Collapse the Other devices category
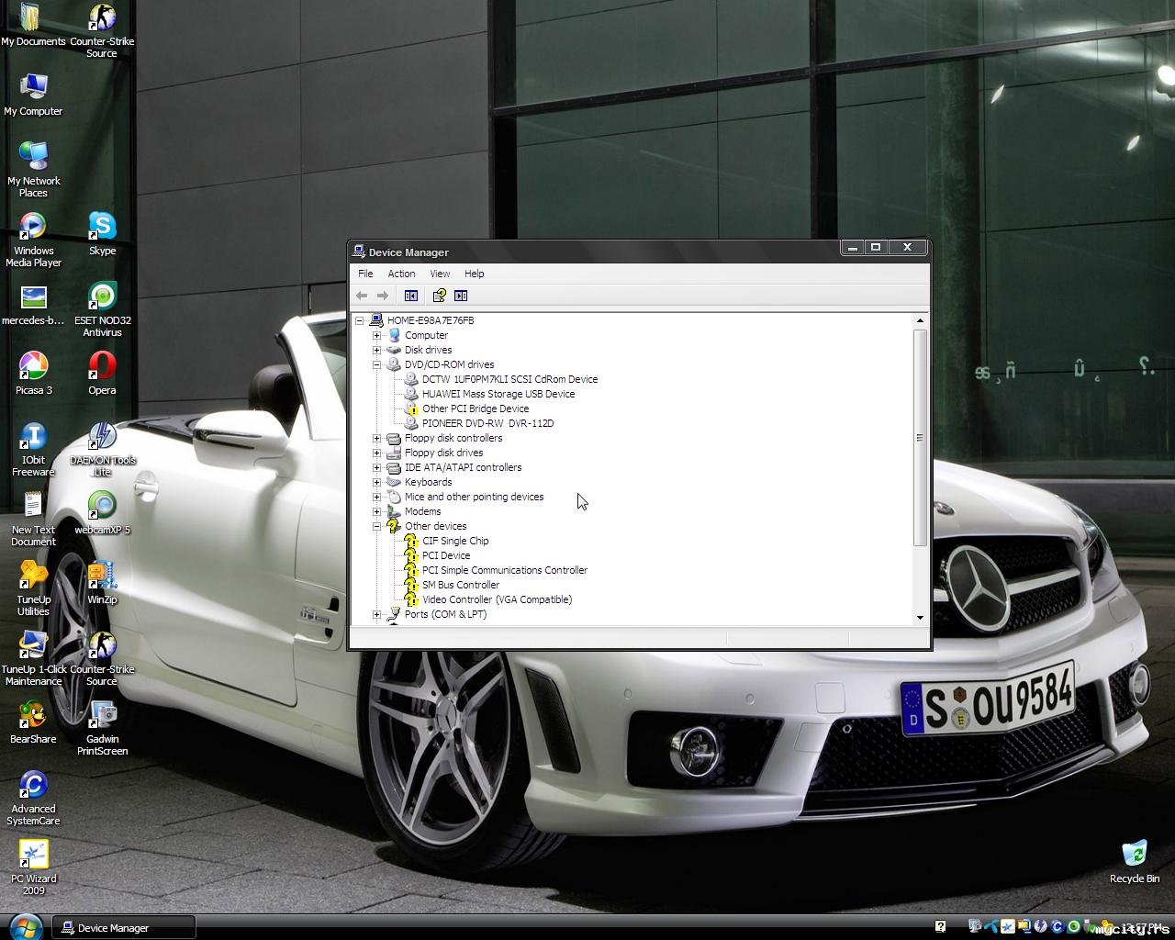The width and height of the screenshot is (1175, 940). tap(376, 526)
